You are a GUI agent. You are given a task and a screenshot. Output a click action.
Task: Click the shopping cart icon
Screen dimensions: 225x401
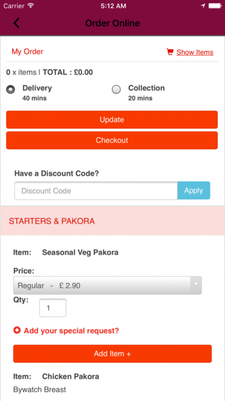pyautogui.click(x=170, y=52)
